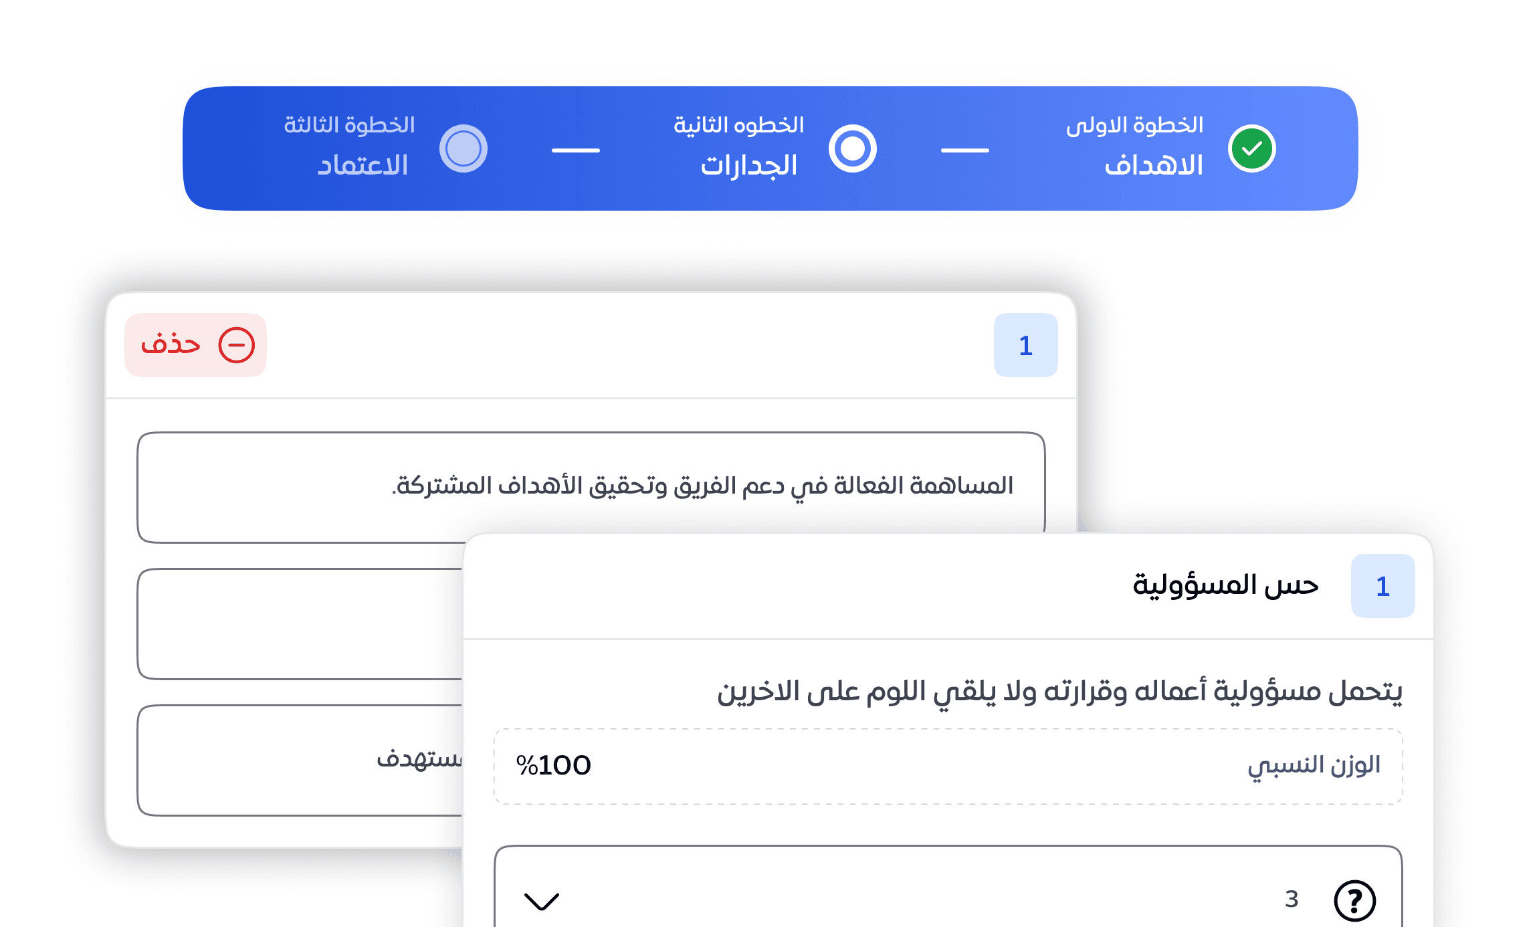Click the حذف delete button
This screenshot has width=1539, height=927.
(x=196, y=345)
